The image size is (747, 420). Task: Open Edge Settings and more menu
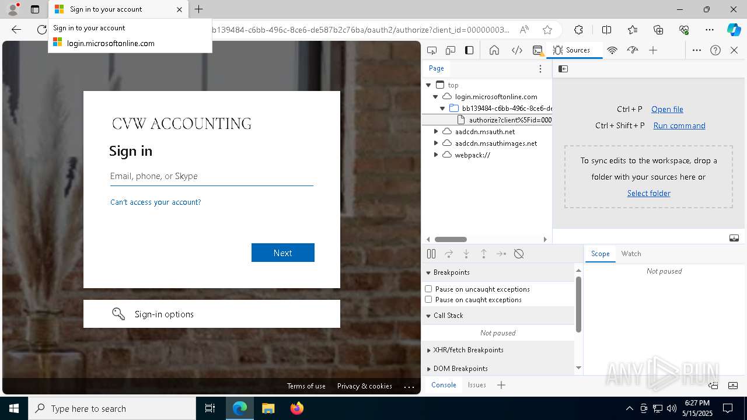710,30
